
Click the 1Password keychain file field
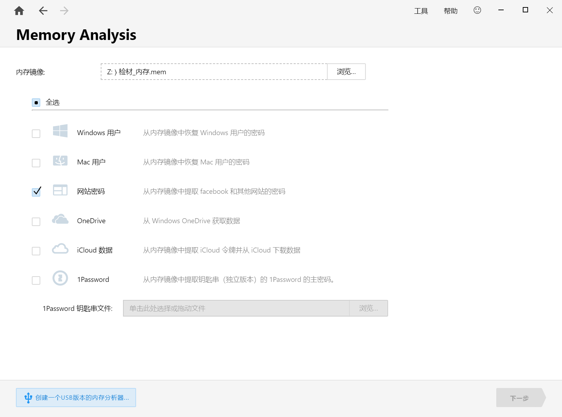236,308
